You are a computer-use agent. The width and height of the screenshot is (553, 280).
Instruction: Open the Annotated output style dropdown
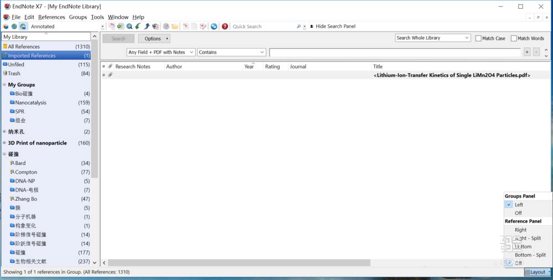(x=103, y=27)
